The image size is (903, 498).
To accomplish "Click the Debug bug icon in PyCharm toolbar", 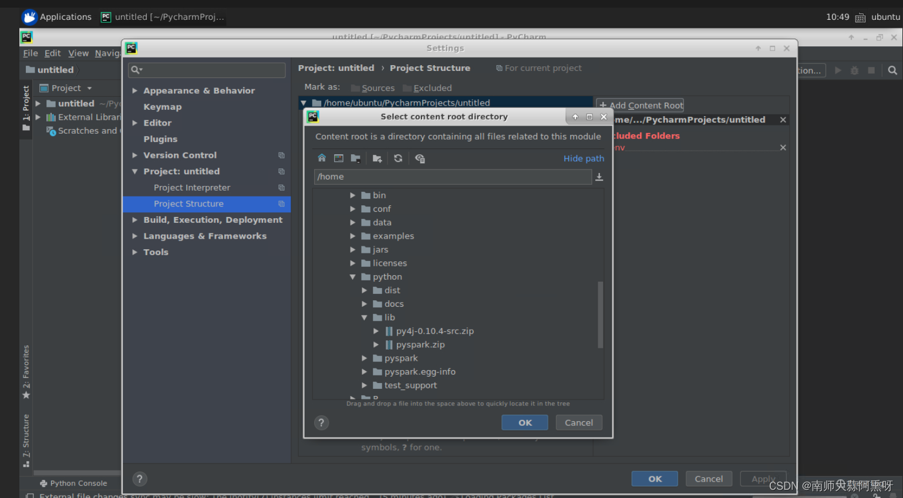I will 855,70.
